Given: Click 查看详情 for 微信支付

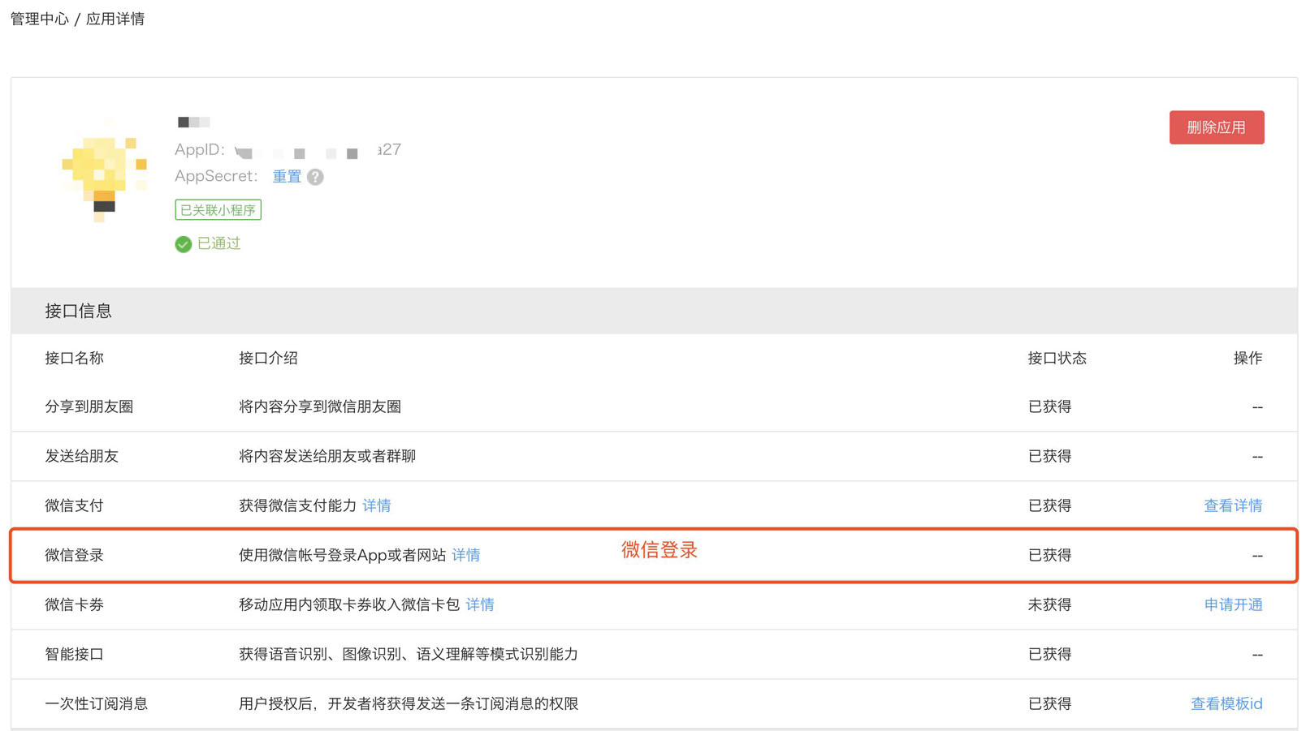Looking at the screenshot, I should pos(1232,505).
